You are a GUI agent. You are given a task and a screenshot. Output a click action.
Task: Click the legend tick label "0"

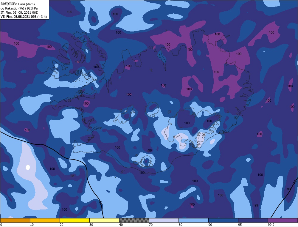point(1,225)
